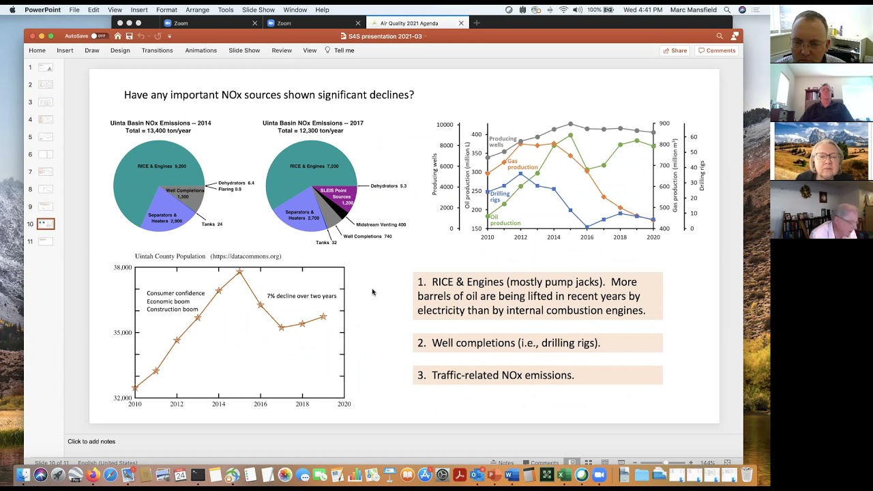Click the slide title about NOx sources
The height and width of the screenshot is (491, 873).
[x=269, y=95]
